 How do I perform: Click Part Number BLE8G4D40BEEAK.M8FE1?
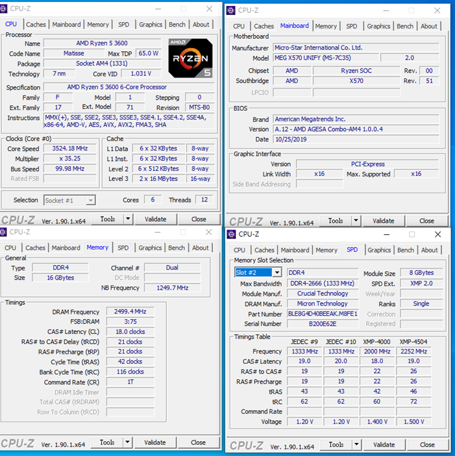[323, 314]
